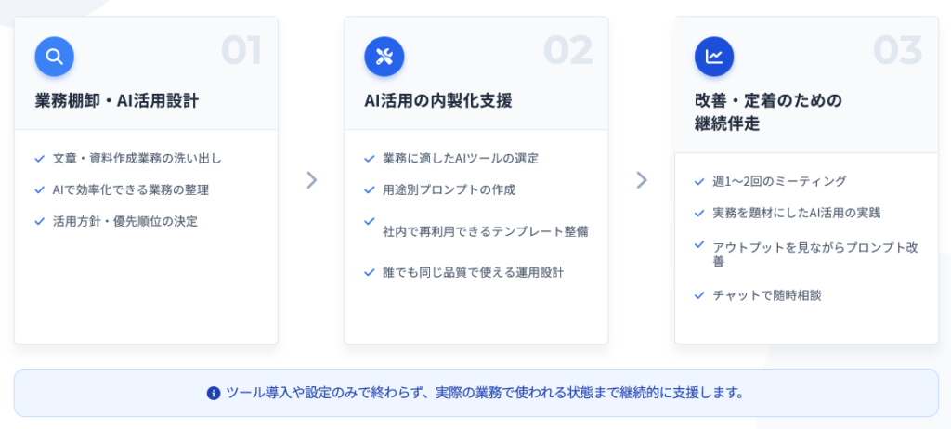Viewport: 951px width, 429px height.
Task: Click the info icon in the bottom banner
Action: 214,393
